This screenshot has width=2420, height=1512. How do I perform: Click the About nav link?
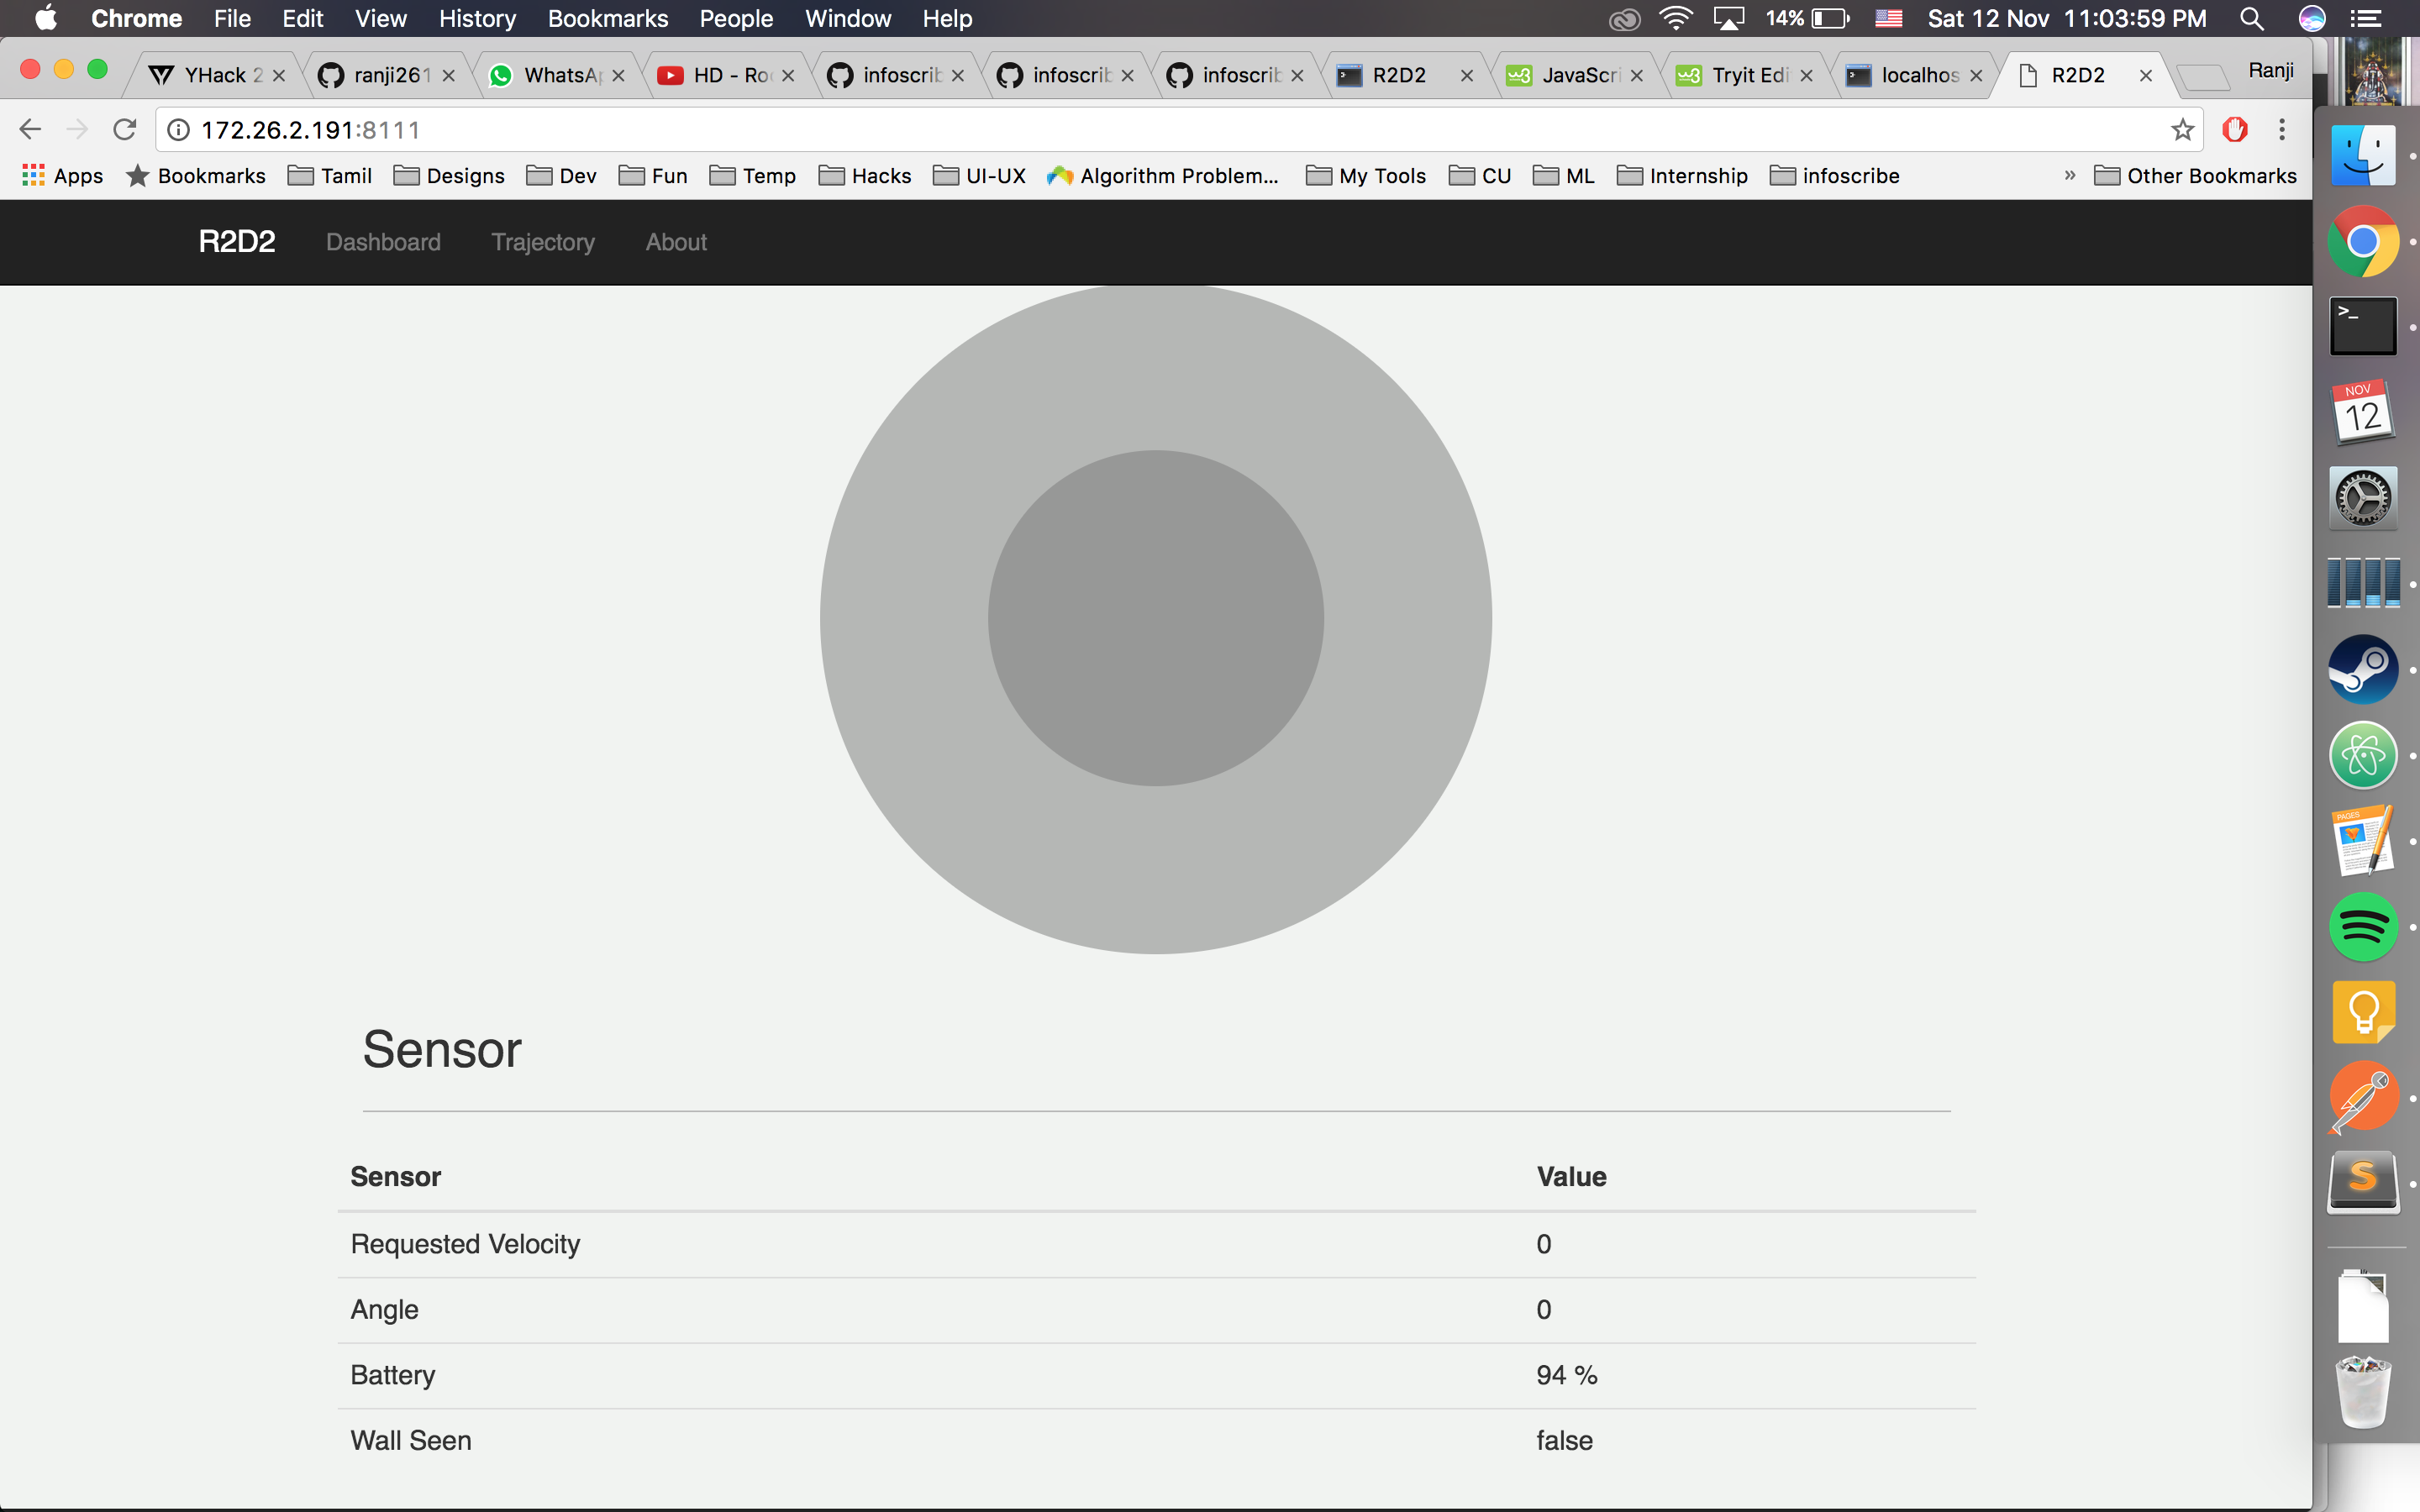[x=676, y=242]
